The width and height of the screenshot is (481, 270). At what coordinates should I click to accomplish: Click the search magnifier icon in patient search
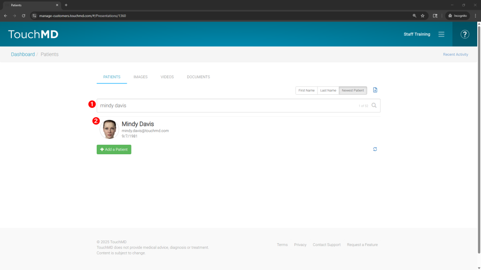pos(374,105)
